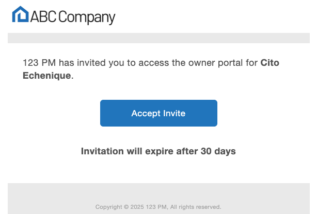
Task: Click the bold name "Cito"
Action: coord(270,63)
